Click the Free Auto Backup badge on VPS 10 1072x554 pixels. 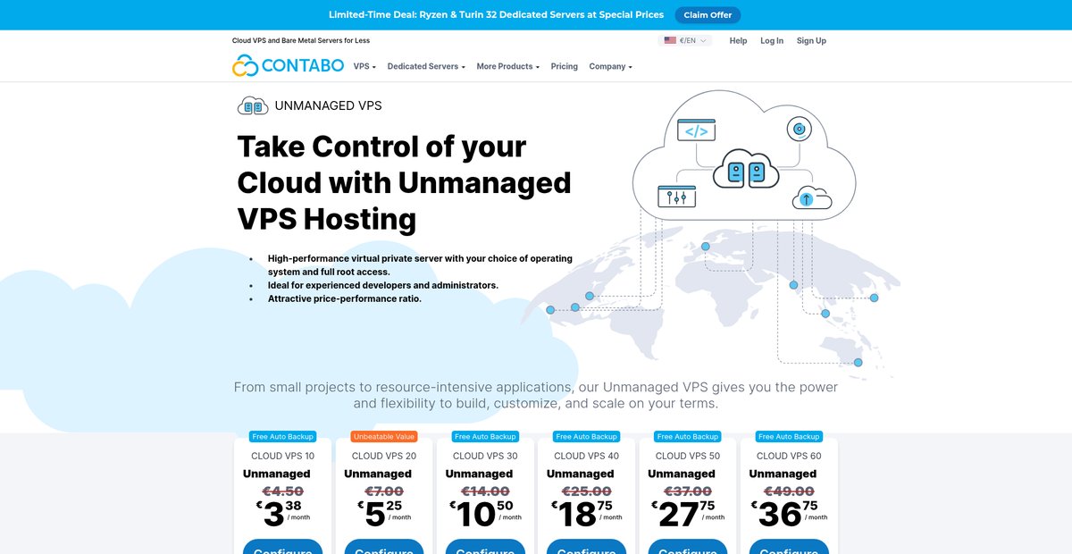click(x=282, y=437)
